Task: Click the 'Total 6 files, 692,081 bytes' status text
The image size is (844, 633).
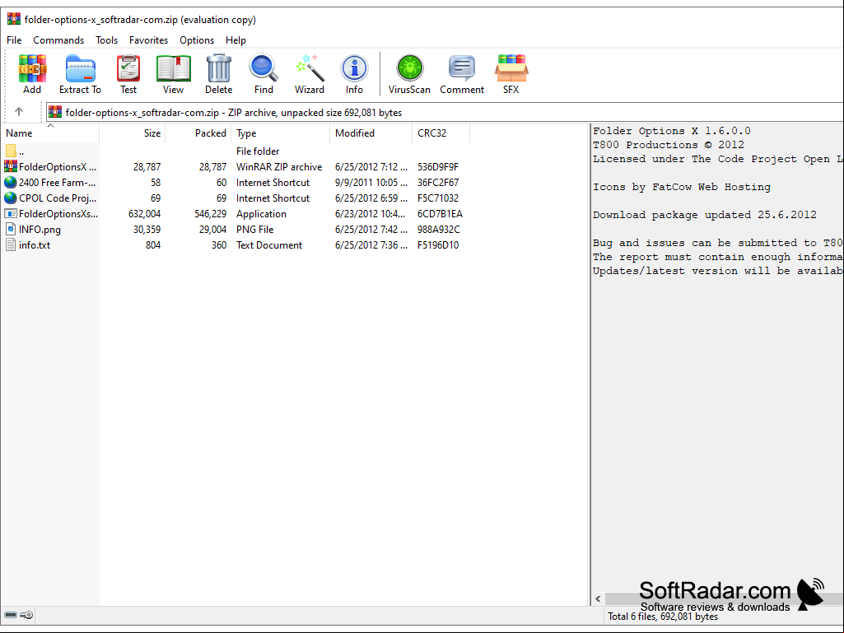Action: pos(663,617)
